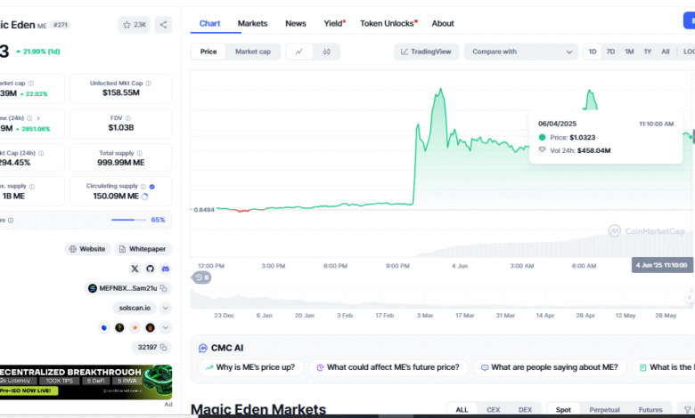The image size is (695, 418).
Task: Visit the Magic Eden Website link
Action: [x=87, y=249]
